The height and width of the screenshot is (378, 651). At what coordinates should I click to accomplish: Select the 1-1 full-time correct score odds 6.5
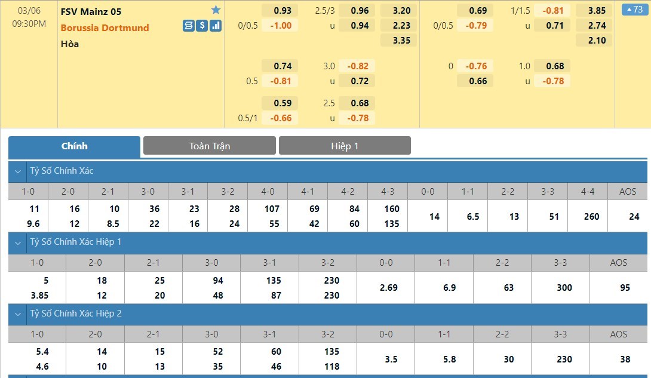tap(473, 216)
